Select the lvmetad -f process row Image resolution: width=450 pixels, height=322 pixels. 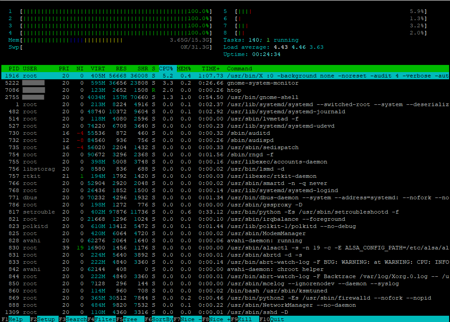tap(225, 119)
